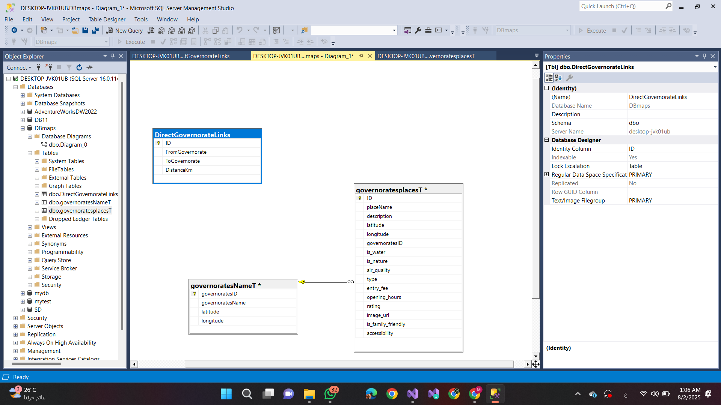
Task: Open the Properties object selector dropdown
Action: (715, 67)
